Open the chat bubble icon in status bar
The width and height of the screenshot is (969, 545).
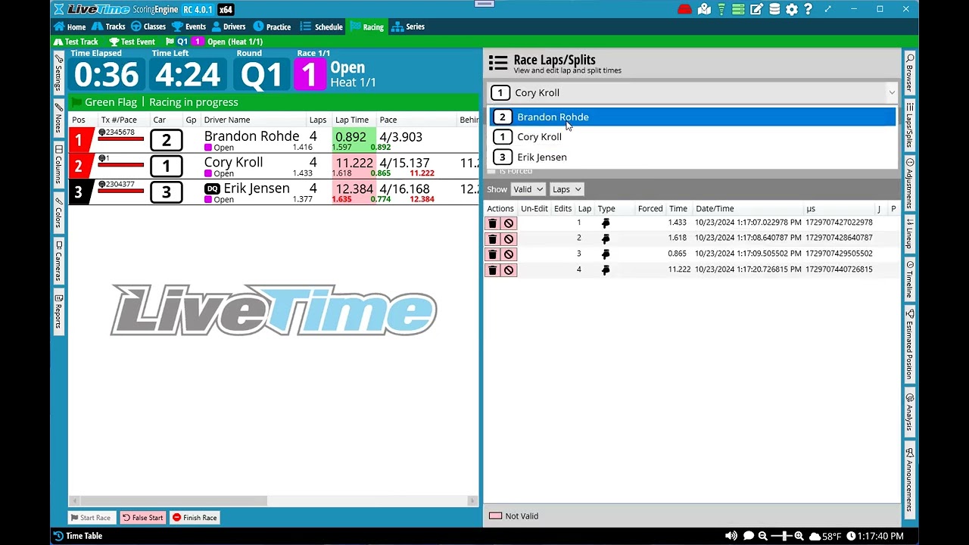tap(748, 536)
